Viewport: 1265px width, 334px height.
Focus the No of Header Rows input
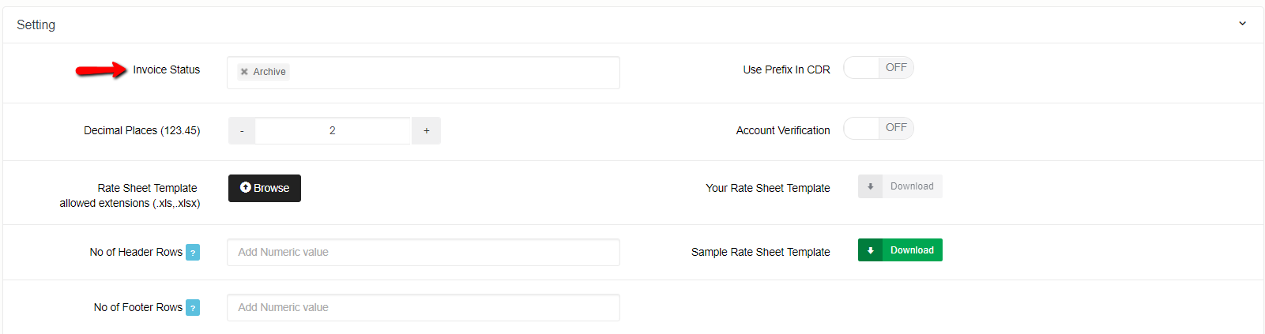pyautogui.click(x=423, y=253)
